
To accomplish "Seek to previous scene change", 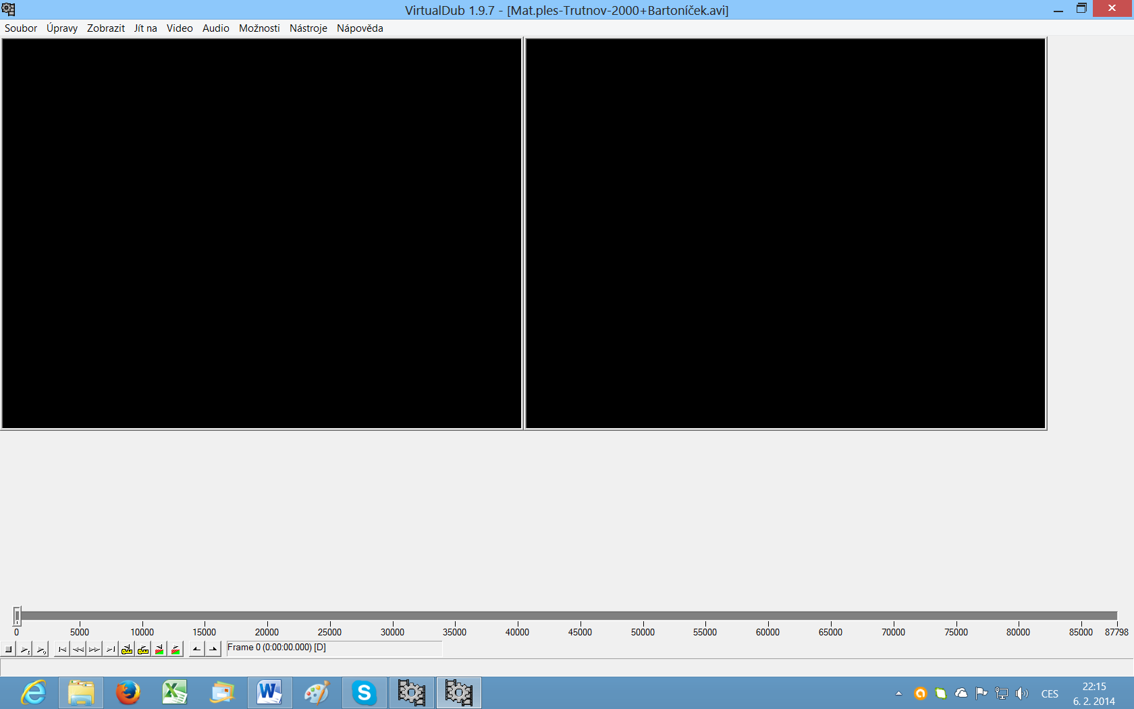I will pyautogui.click(x=159, y=650).
